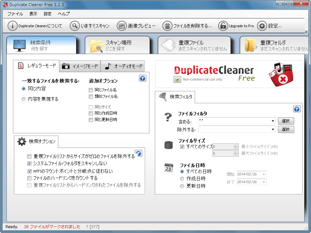Enable 同じ更新日時 checkbox
The height and width of the screenshot is (233, 311).
pos(91,120)
